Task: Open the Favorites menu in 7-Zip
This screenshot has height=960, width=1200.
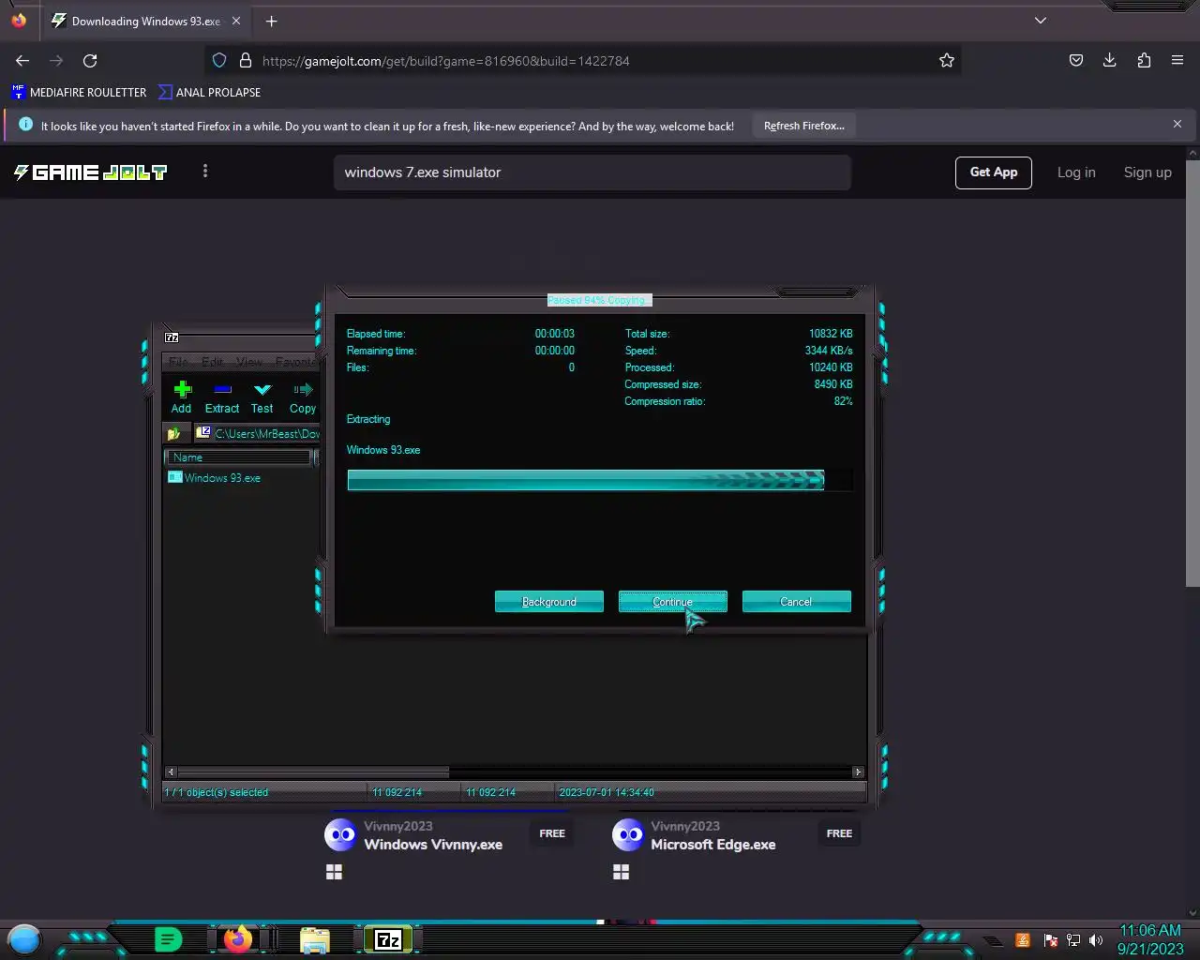Action: point(296,362)
